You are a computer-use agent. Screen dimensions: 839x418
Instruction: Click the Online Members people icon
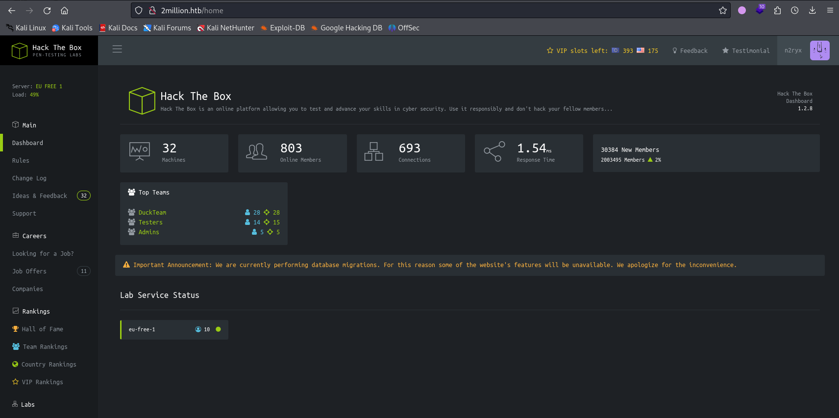click(256, 151)
